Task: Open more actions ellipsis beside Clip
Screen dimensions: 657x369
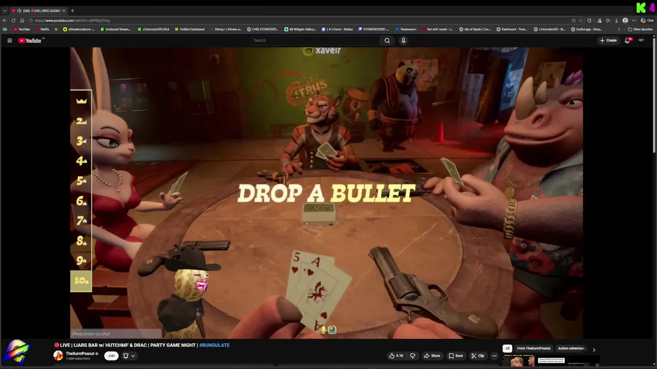Action: 494,356
